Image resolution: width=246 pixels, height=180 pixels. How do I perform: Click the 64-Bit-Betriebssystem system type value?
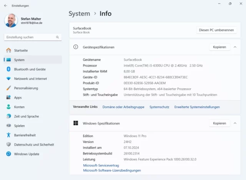(157, 89)
